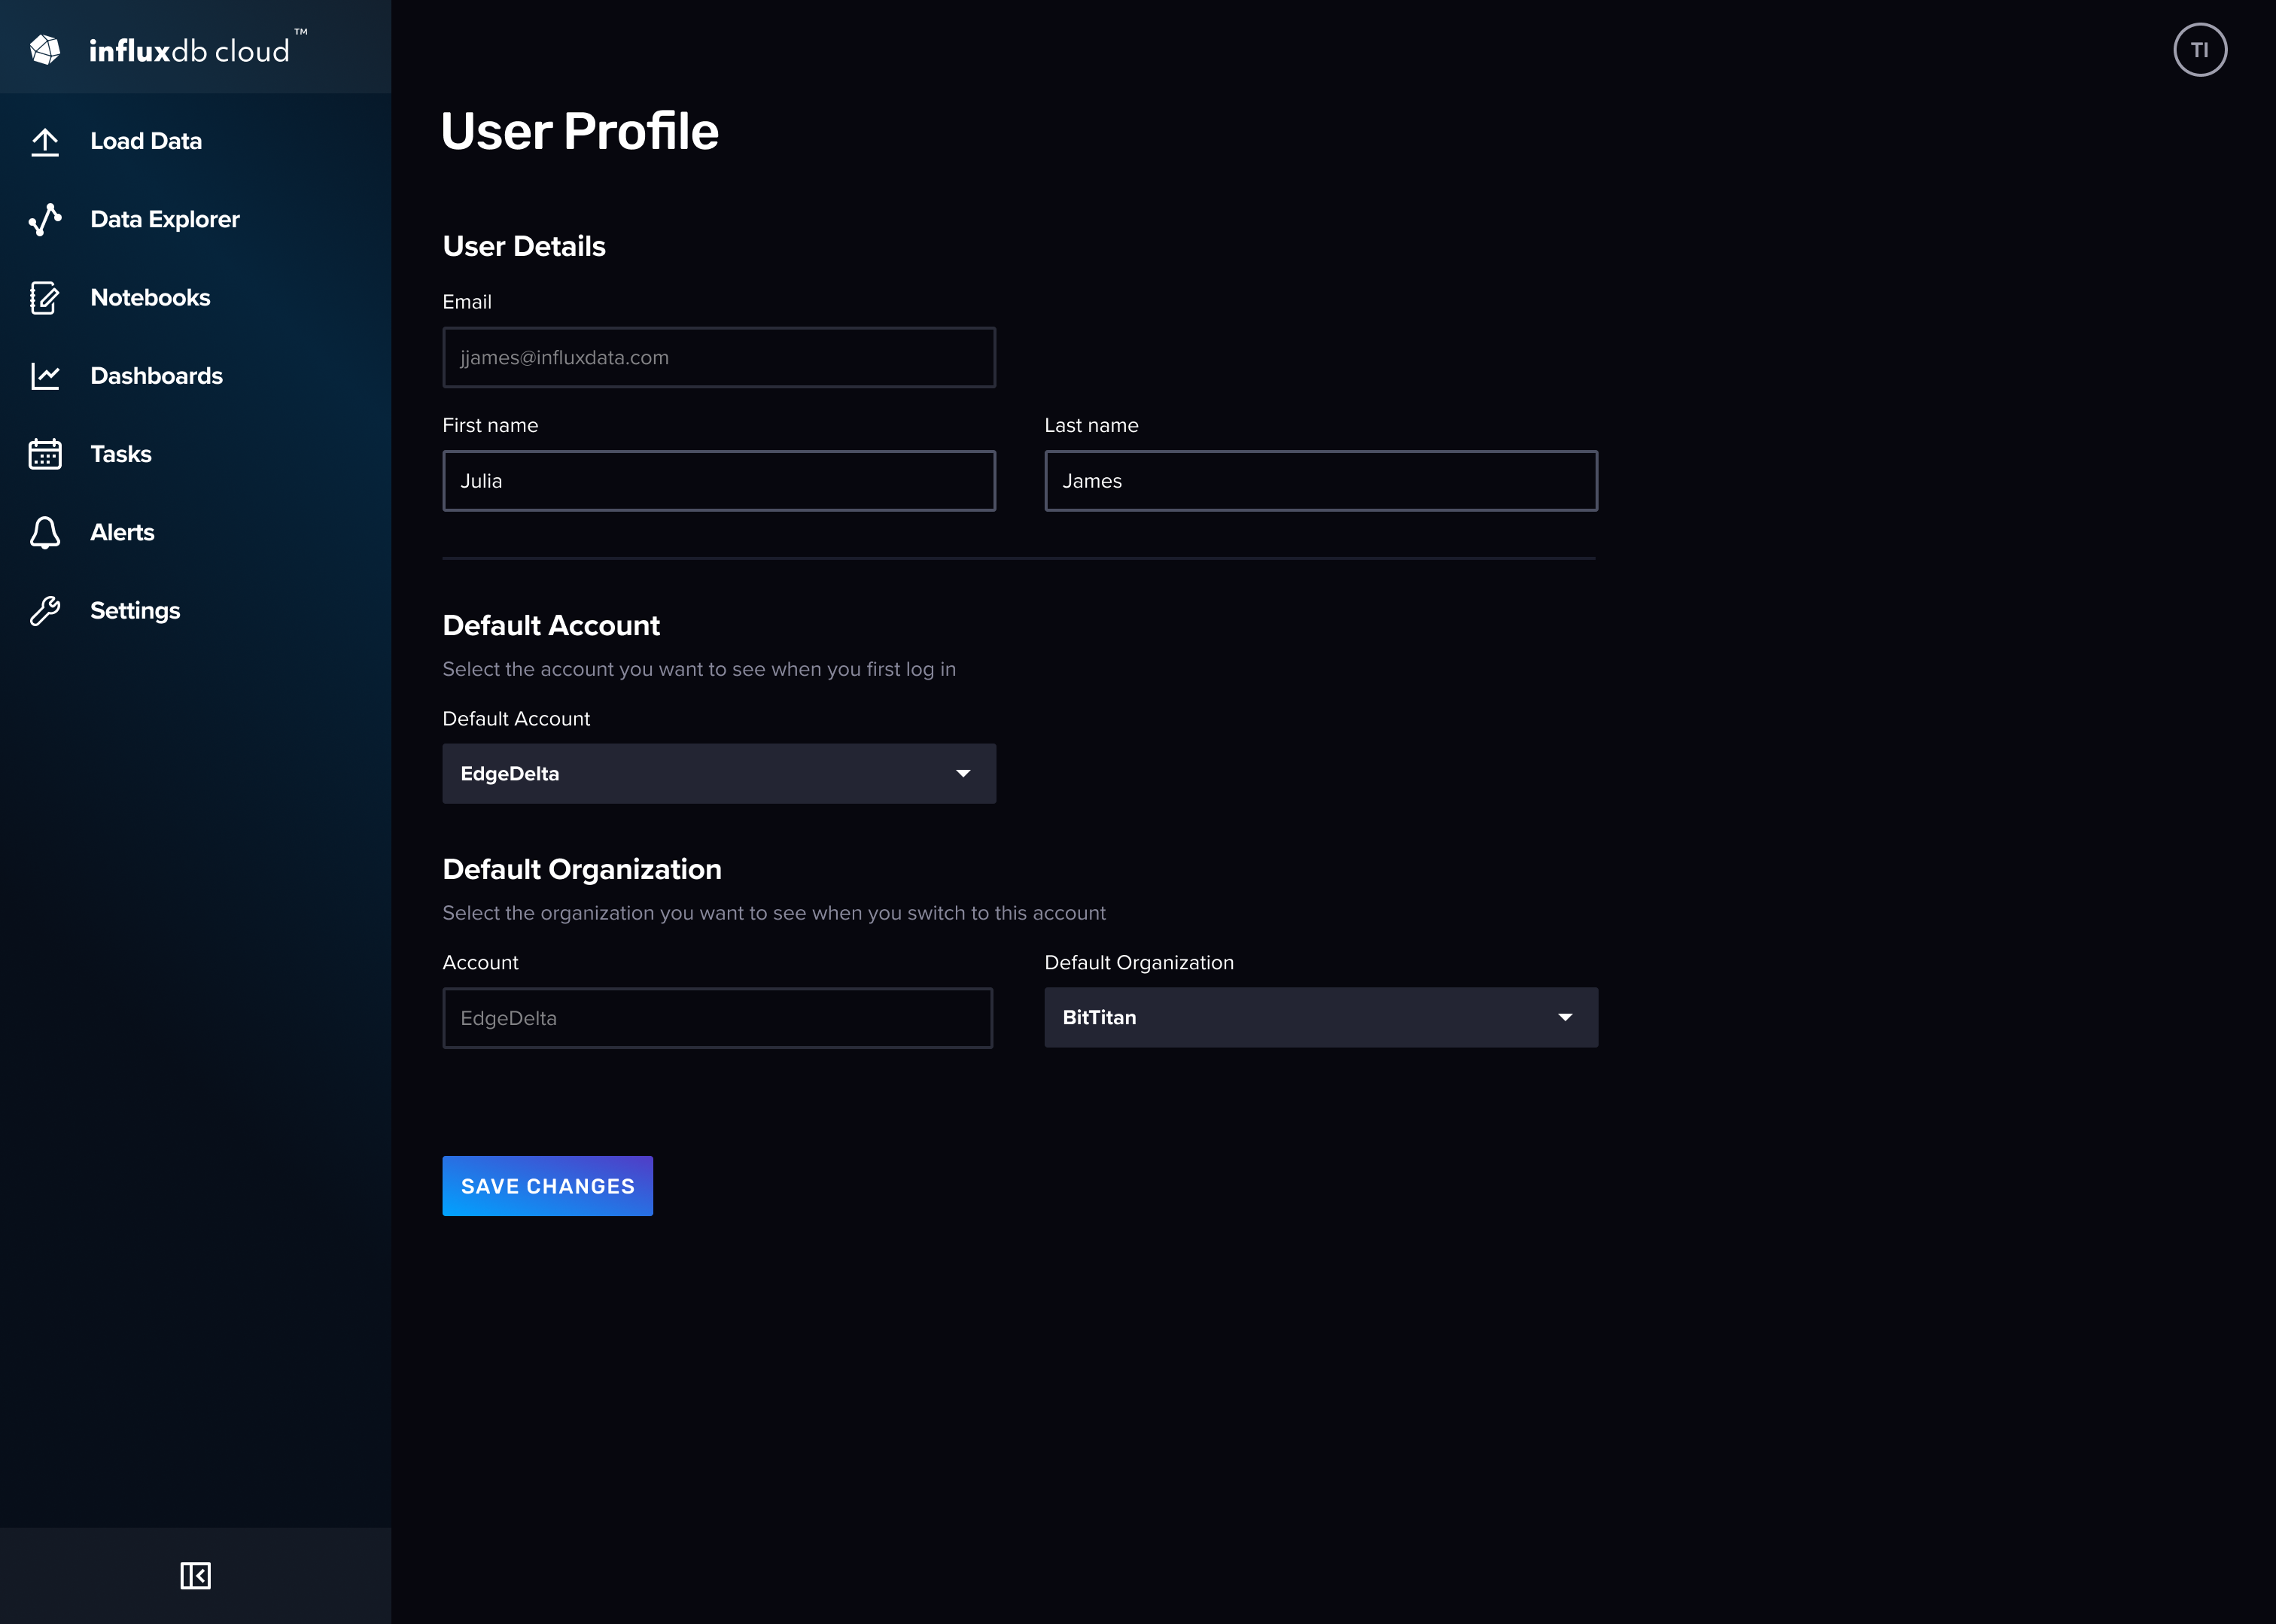Click the Notebooks notepad icon

(x=45, y=297)
